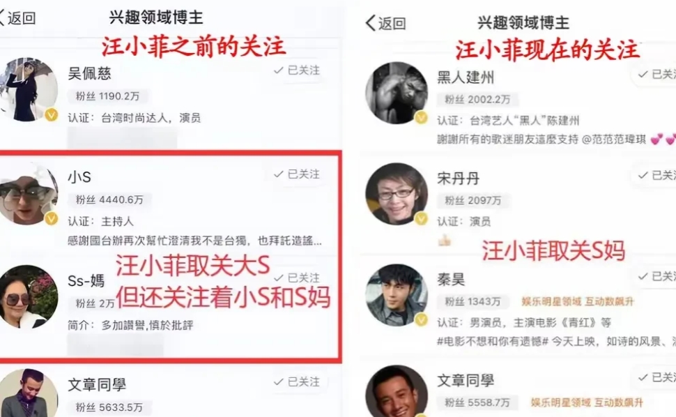Toggle 已关注 follow status for 小S

pos(297,174)
